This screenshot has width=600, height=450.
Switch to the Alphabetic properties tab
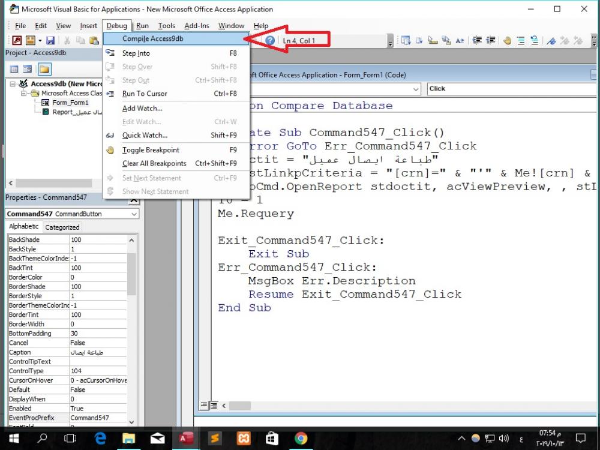click(x=24, y=227)
